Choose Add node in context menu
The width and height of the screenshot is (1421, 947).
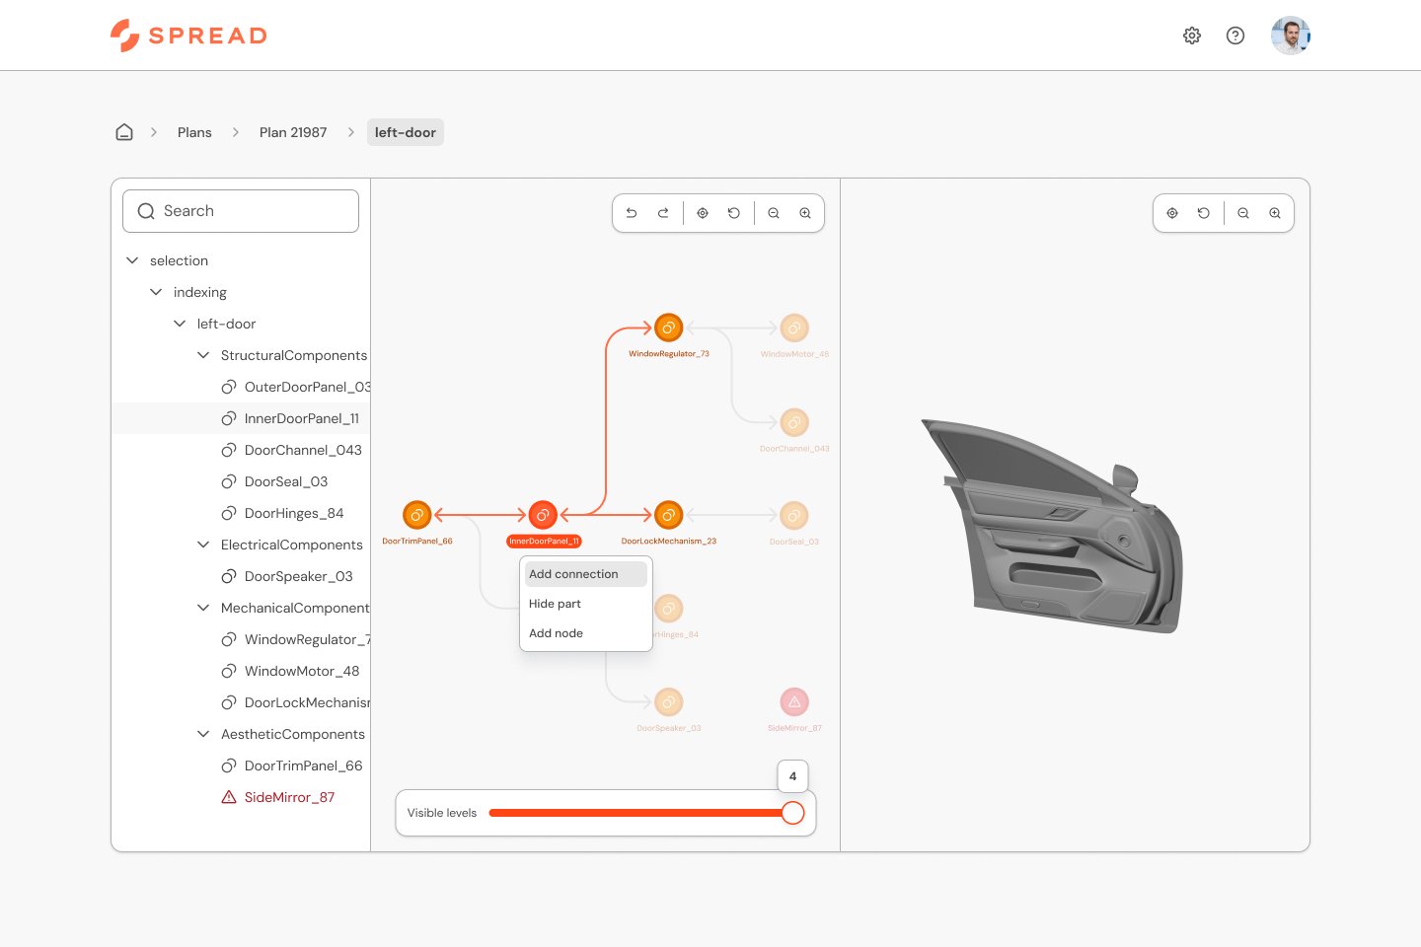pos(586,633)
